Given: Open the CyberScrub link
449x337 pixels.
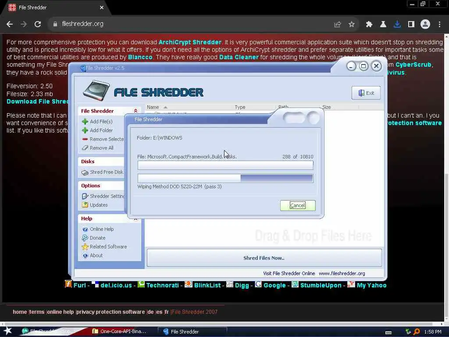Looking at the screenshot, I should 413,65.
